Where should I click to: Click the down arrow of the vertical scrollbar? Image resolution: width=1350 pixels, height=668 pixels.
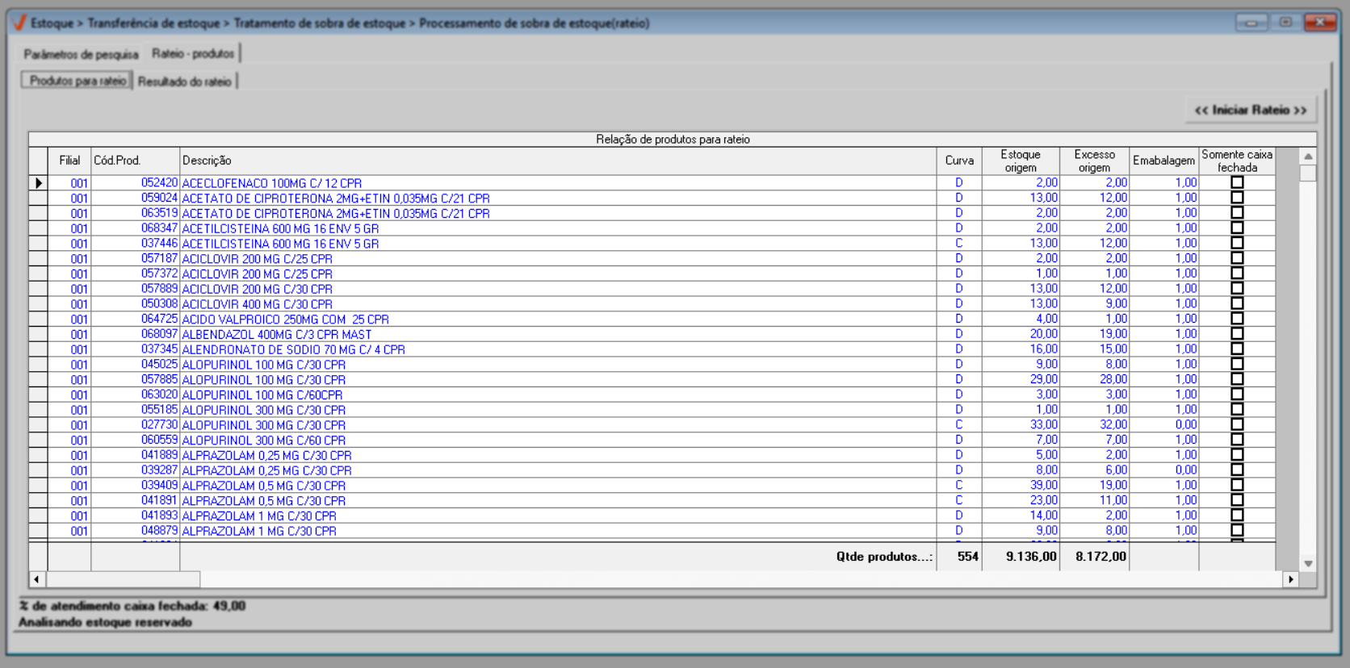(x=1308, y=563)
